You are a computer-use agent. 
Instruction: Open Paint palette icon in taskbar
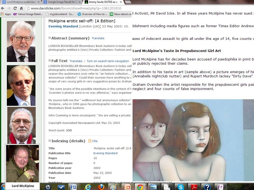point(114,187)
